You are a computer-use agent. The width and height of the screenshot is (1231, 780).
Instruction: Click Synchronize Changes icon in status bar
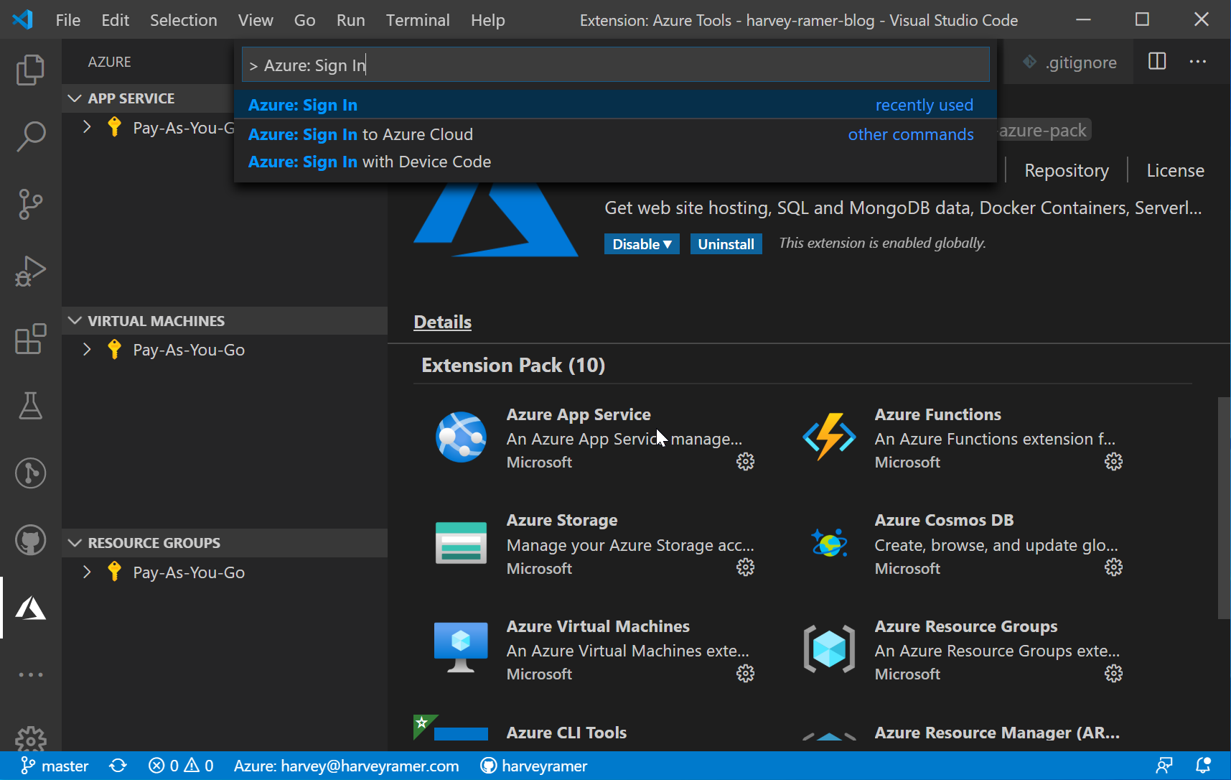(118, 766)
